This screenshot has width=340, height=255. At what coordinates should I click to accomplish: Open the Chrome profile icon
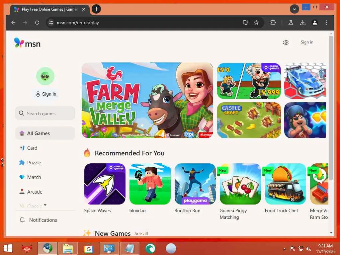point(315,23)
